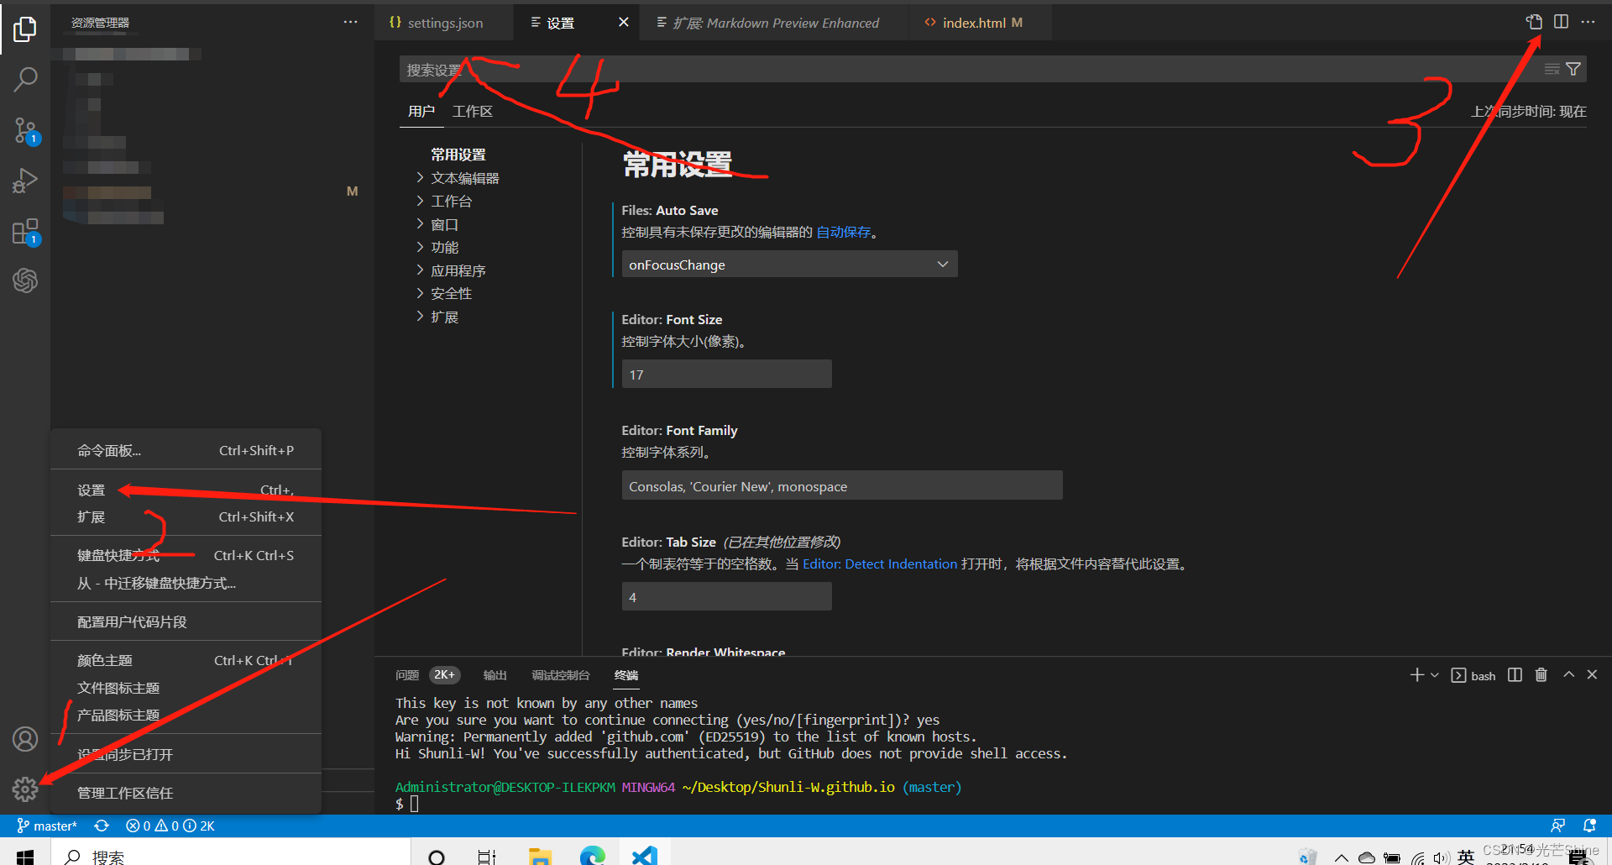
Task: Choose 设置 from the manage menu
Action: (186, 490)
